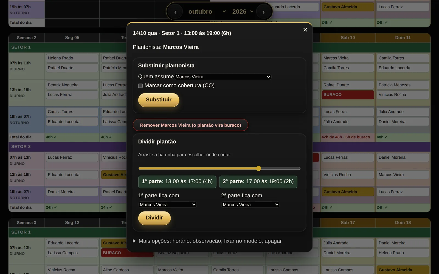439x274 pixels.
Task: Expand 'Mais opções' disclosure
Action: click(x=207, y=241)
